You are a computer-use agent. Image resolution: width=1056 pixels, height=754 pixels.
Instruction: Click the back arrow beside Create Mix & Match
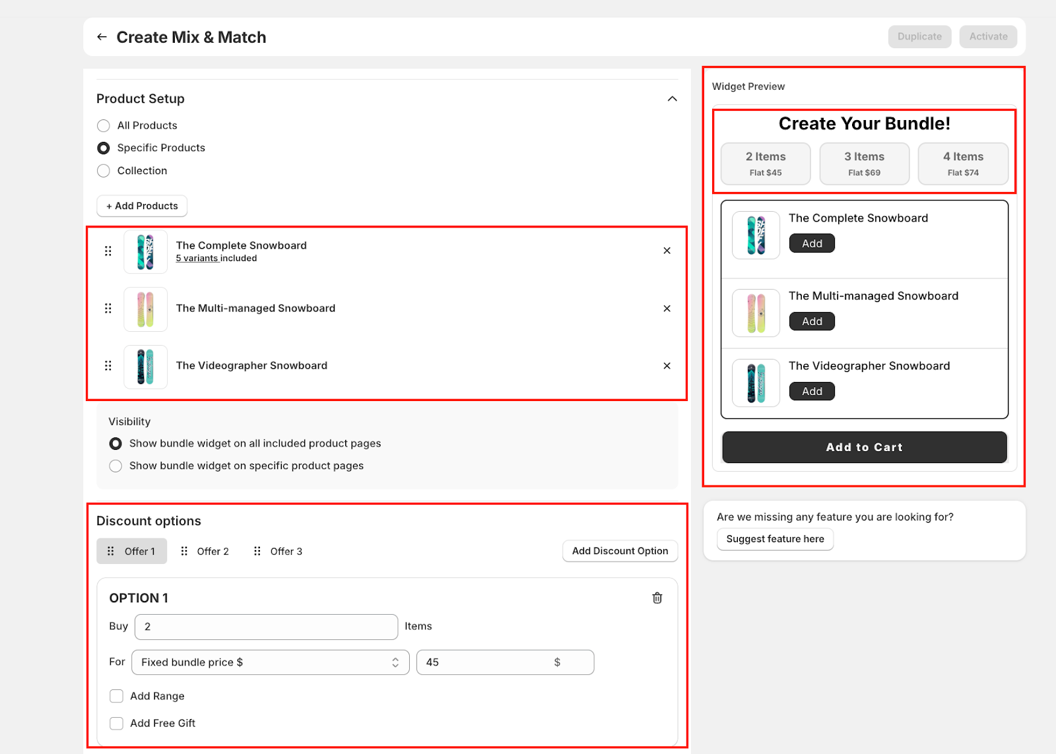point(102,37)
